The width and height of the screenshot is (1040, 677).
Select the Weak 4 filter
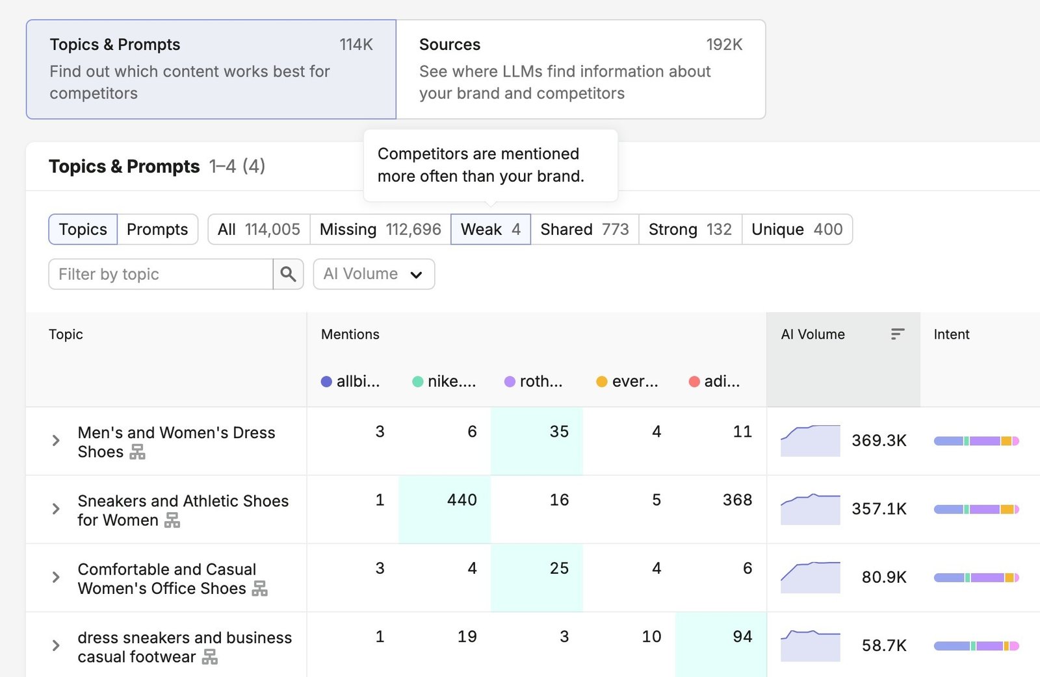[x=491, y=229]
